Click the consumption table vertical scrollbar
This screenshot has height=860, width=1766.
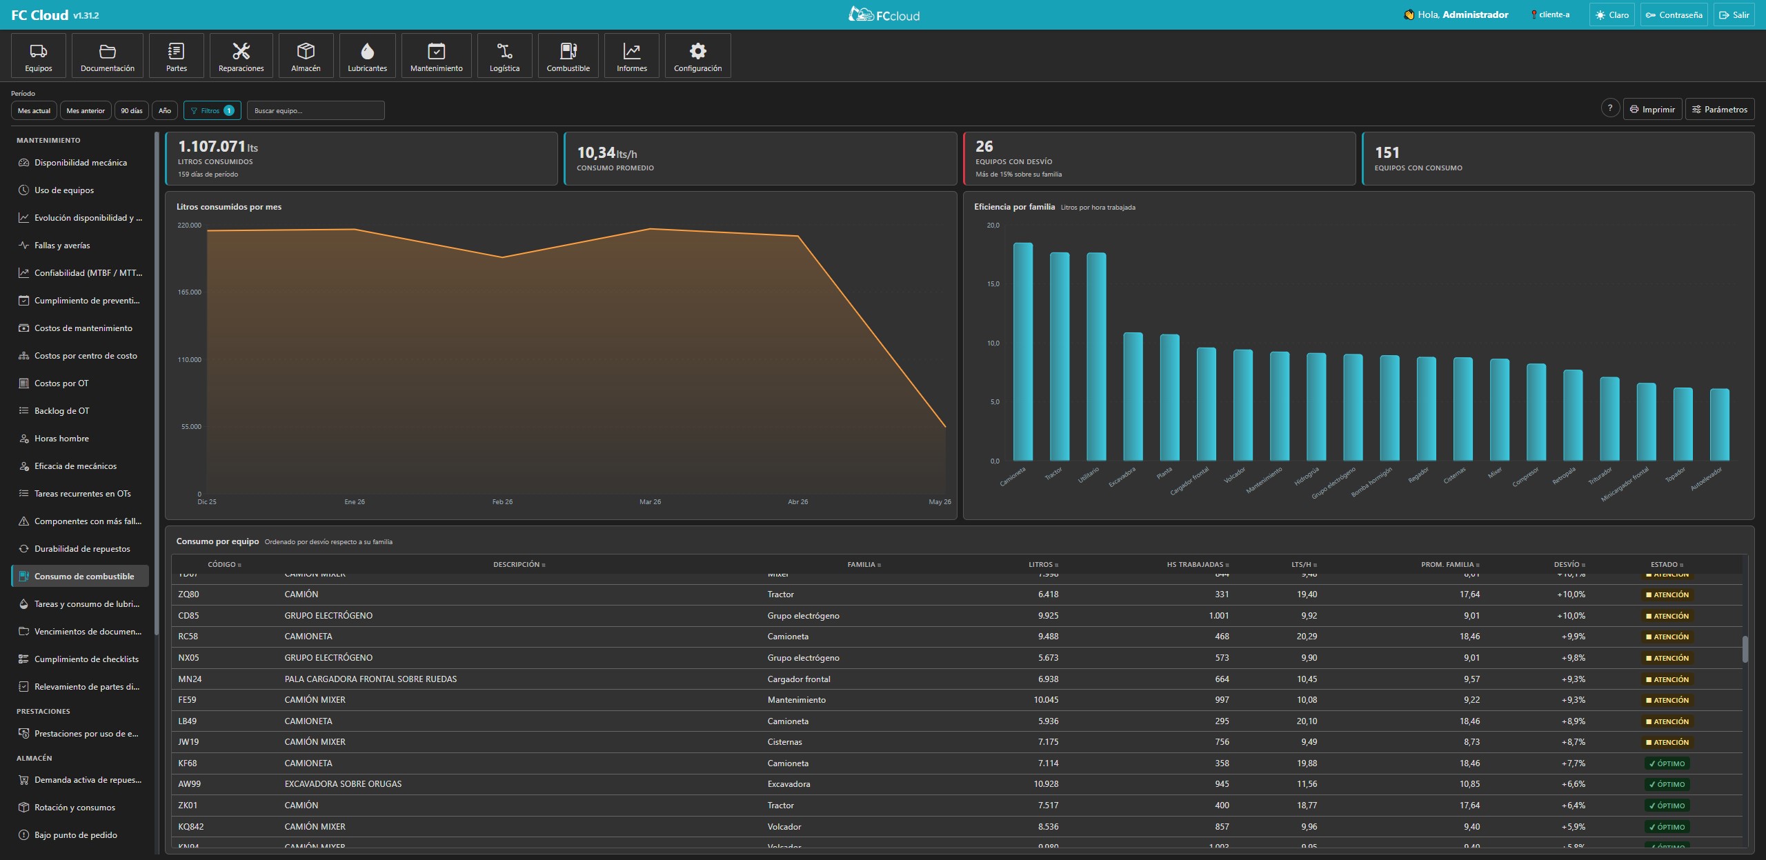click(1745, 648)
